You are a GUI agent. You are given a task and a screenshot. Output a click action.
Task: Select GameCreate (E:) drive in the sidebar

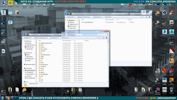[x=31, y=74]
